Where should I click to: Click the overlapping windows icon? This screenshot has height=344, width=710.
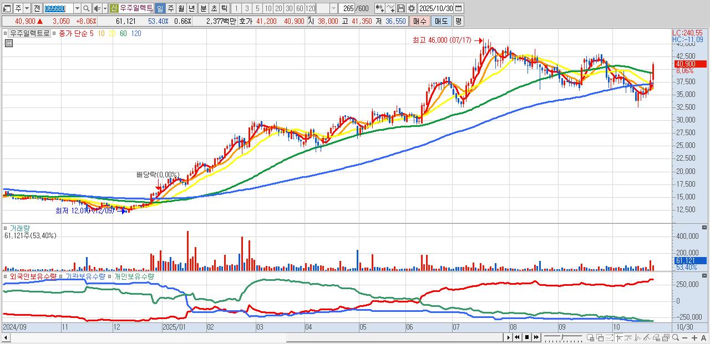[x=600, y=337]
